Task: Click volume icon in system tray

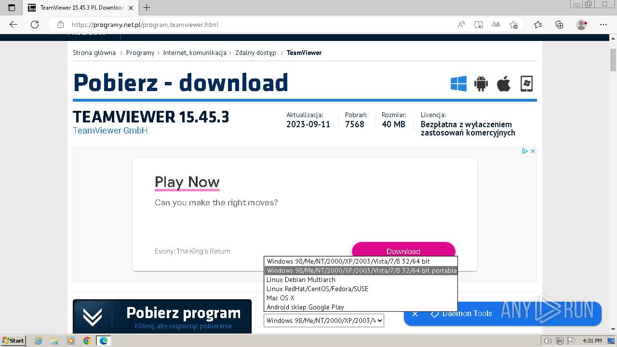Action: [548, 341]
